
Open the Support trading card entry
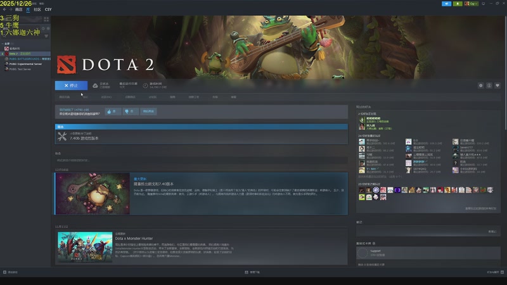click(428, 253)
